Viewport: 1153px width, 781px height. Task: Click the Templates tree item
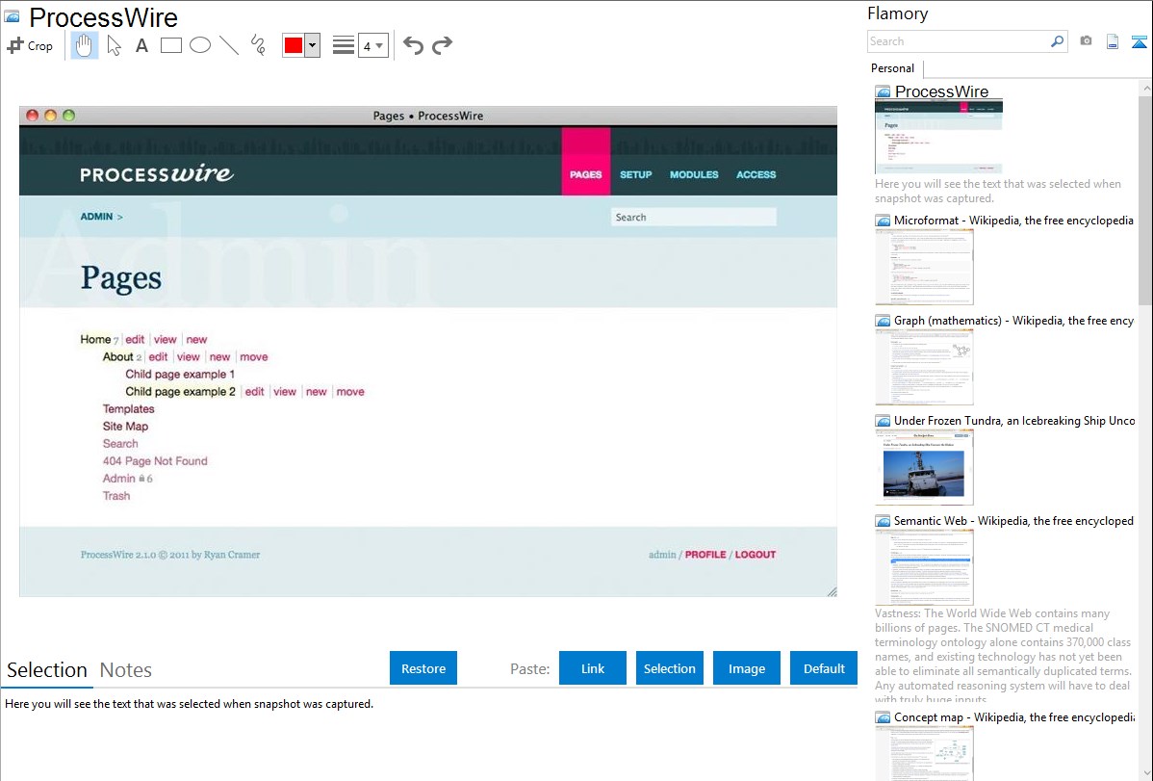click(x=129, y=409)
